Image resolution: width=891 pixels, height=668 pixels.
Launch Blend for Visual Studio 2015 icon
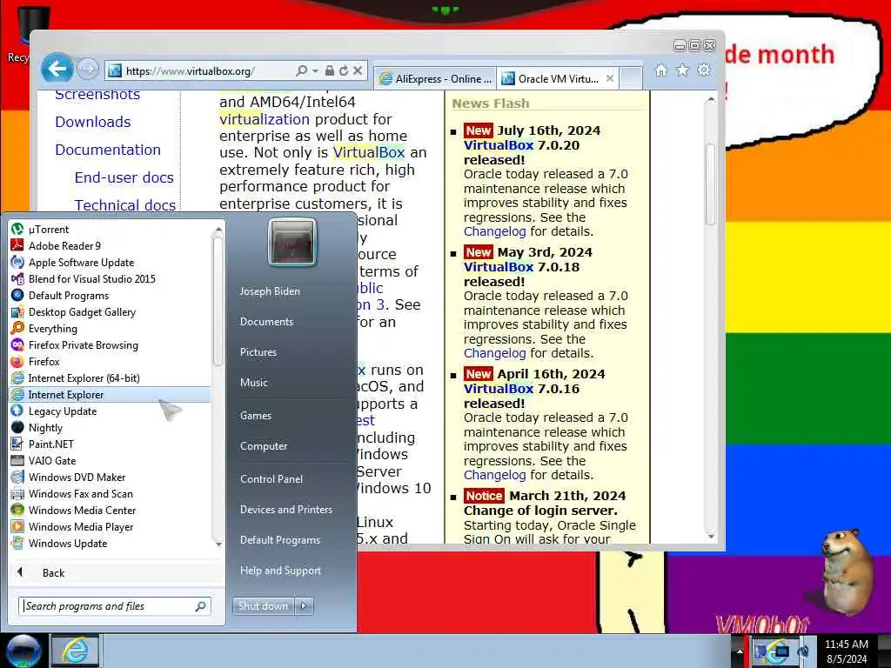[x=17, y=278]
